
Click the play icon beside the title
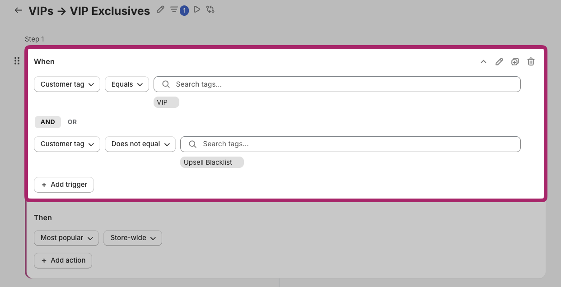(x=197, y=9)
